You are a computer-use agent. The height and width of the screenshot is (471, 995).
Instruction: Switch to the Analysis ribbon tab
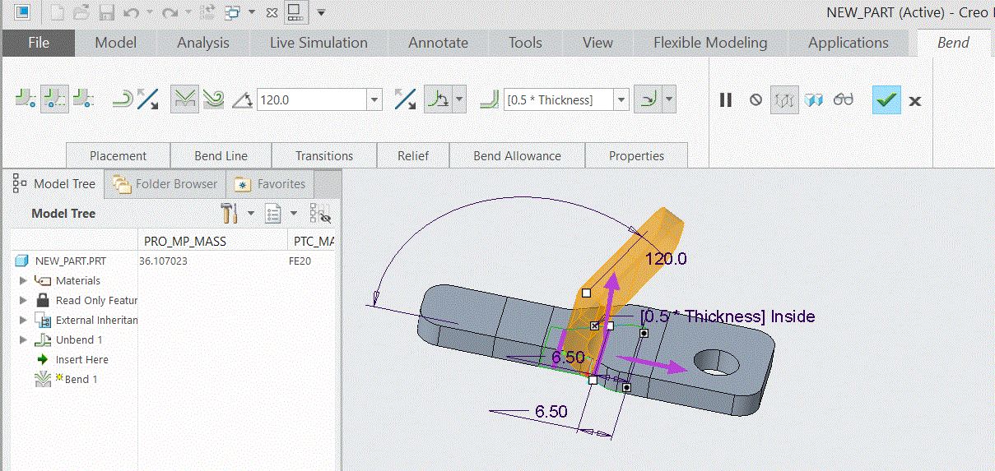pyautogui.click(x=203, y=43)
